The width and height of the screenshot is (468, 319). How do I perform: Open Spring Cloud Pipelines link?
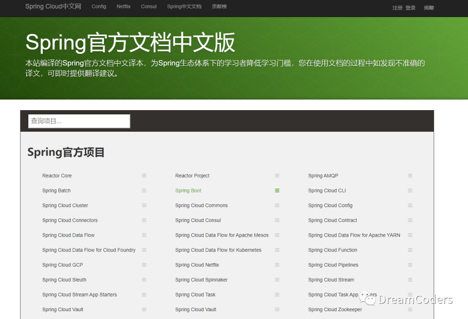(333, 265)
